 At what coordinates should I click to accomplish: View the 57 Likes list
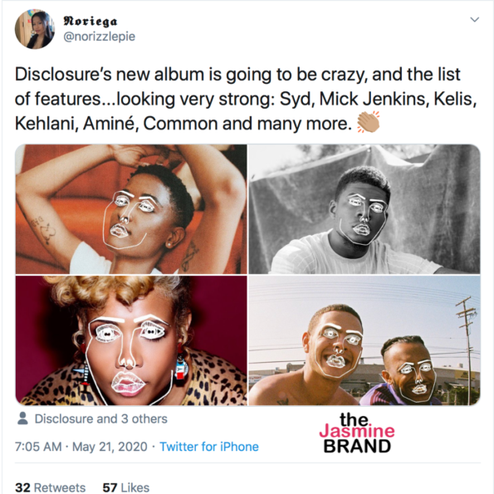(x=126, y=487)
